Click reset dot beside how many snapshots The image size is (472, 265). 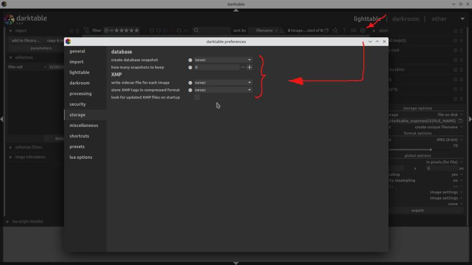click(190, 67)
